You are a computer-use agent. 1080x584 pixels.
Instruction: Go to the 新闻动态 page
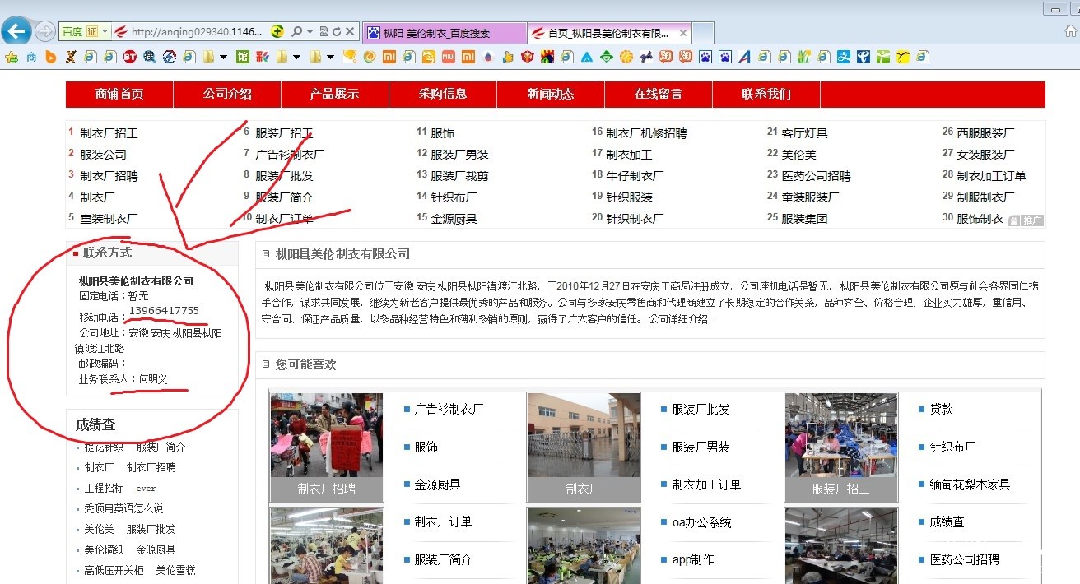(x=551, y=94)
